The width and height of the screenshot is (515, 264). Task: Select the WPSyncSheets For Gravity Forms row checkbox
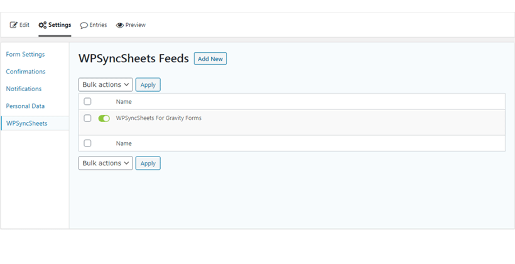point(87,118)
